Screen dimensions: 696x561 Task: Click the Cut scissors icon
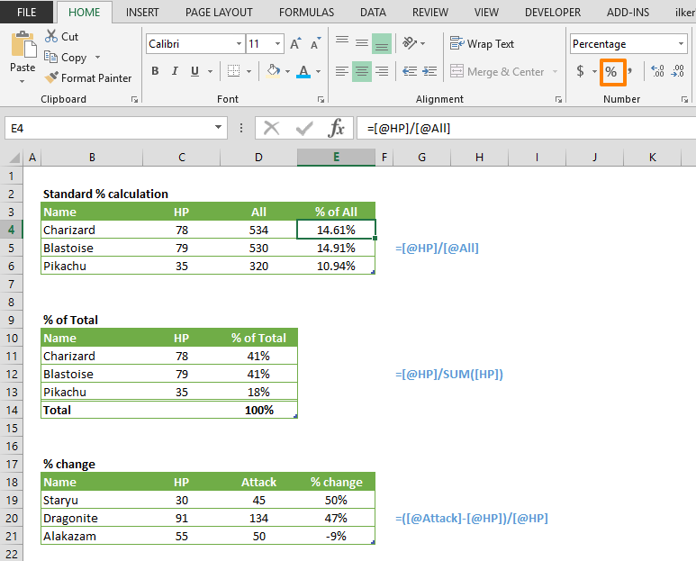[x=51, y=36]
